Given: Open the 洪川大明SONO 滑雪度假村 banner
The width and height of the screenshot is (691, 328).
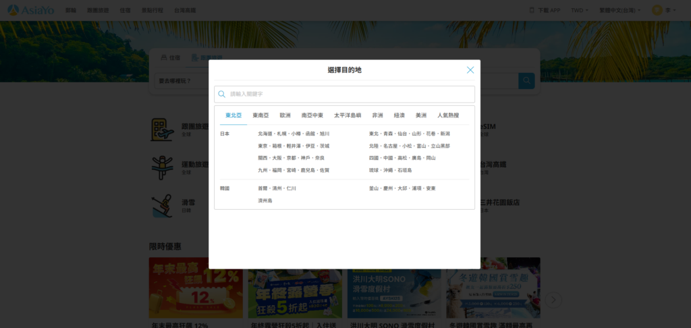Looking at the screenshot, I should (x=394, y=288).
